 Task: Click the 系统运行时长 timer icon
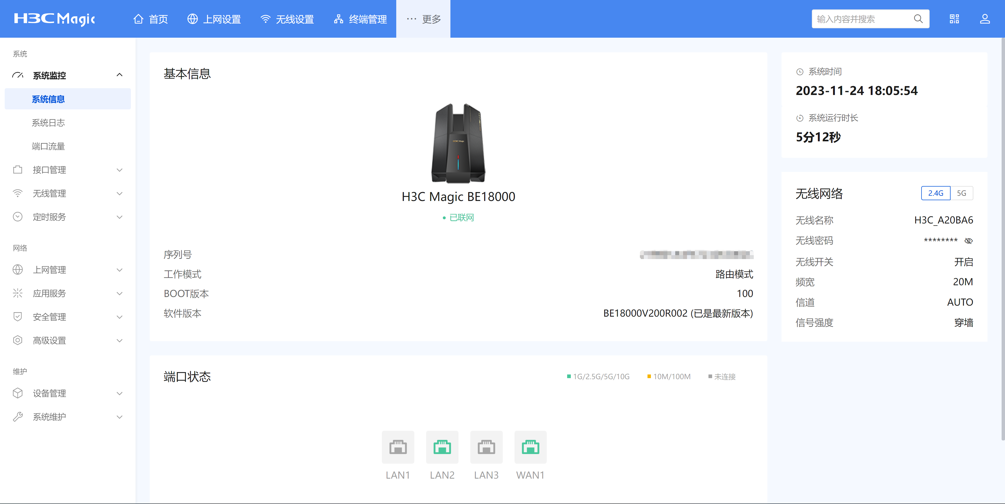tap(800, 118)
